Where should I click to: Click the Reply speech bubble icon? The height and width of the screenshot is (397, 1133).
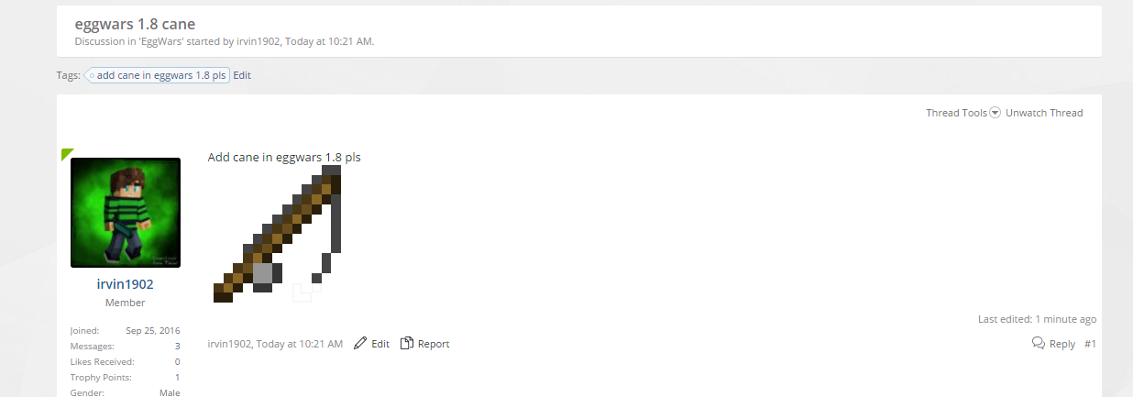[x=1038, y=343]
